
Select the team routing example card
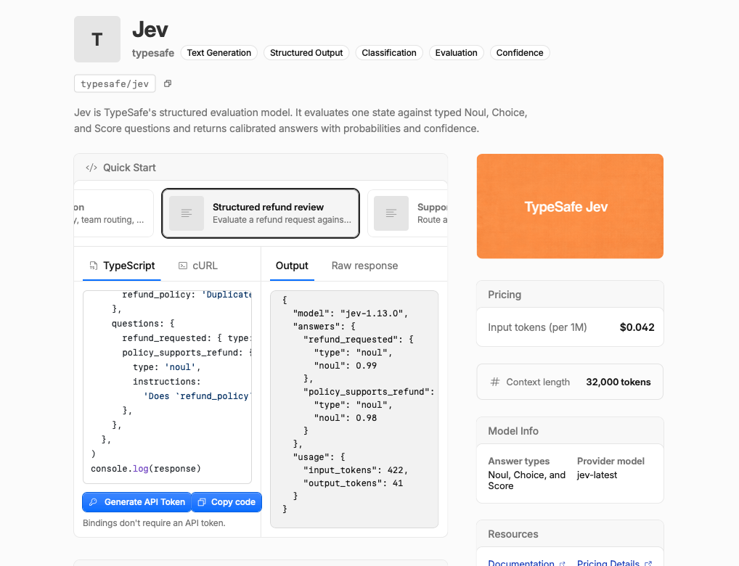pos(113,213)
